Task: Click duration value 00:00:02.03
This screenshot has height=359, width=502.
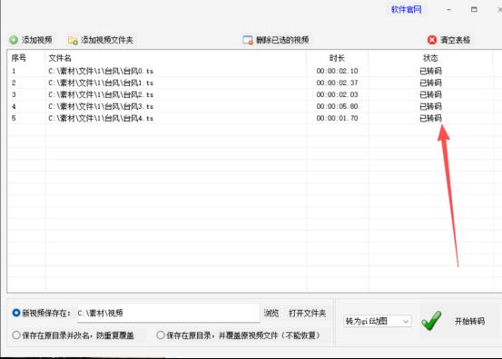Action: point(337,94)
